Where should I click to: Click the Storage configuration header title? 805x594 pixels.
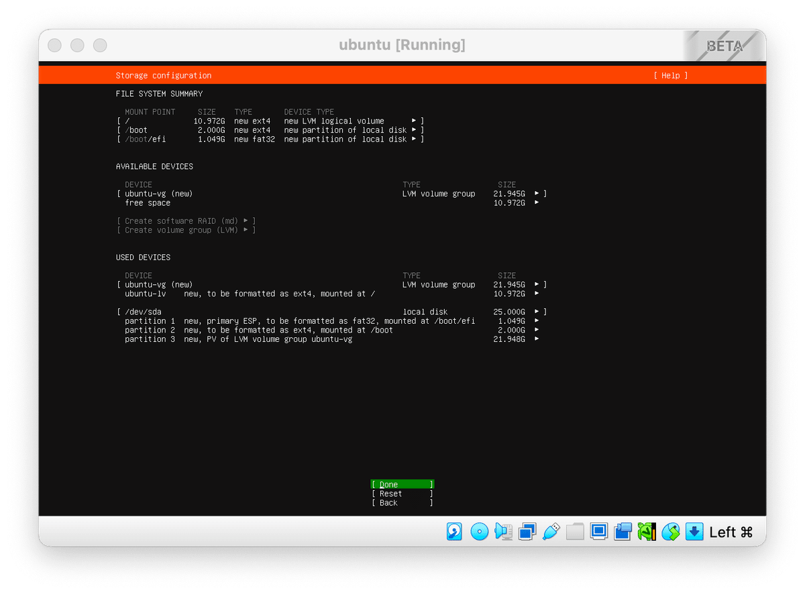(164, 76)
